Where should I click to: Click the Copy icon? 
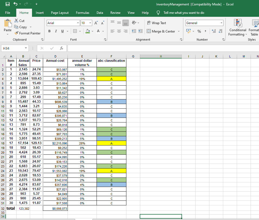click(x=16, y=27)
